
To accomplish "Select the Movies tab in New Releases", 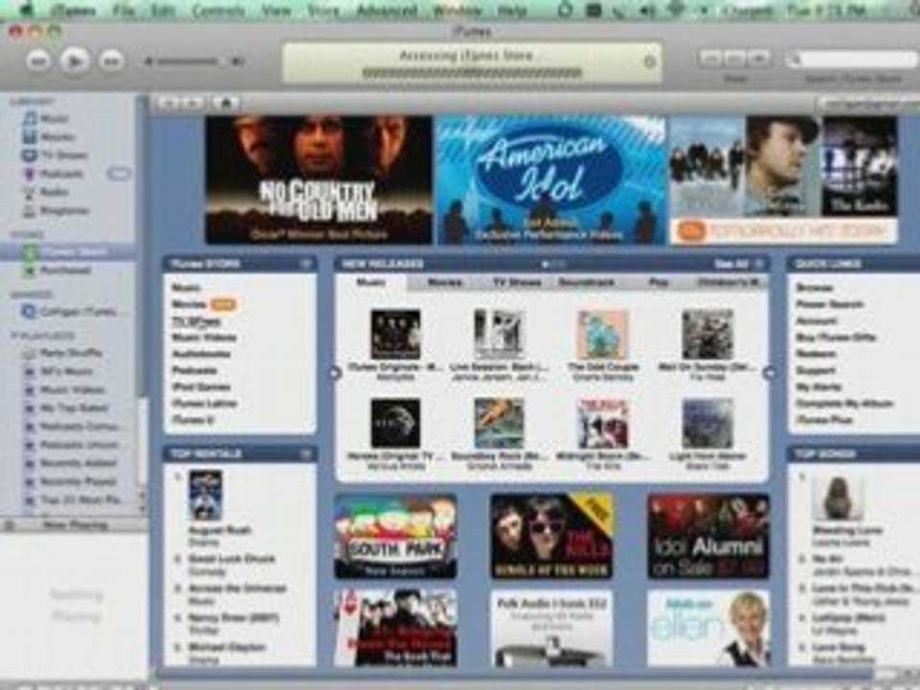I will coord(445,283).
